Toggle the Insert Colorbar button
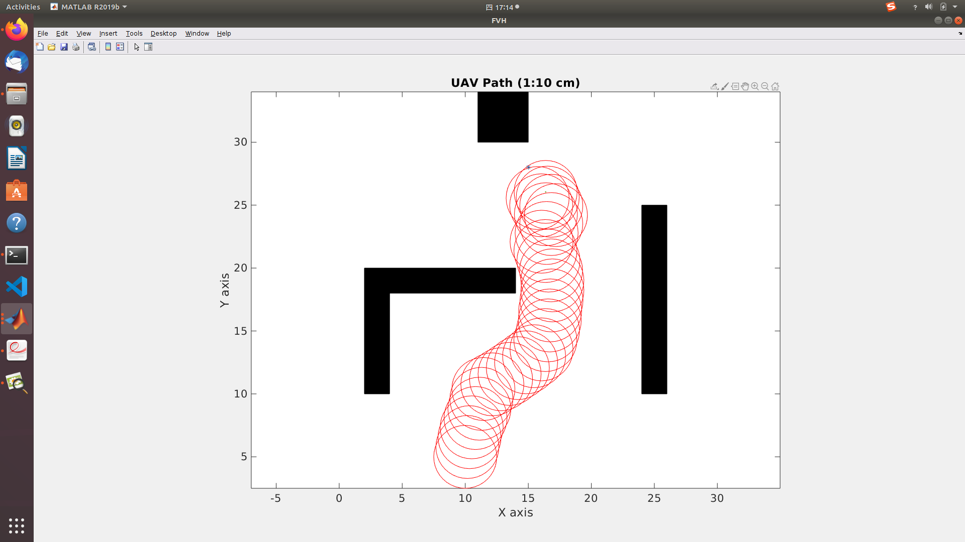965x542 pixels. (108, 47)
